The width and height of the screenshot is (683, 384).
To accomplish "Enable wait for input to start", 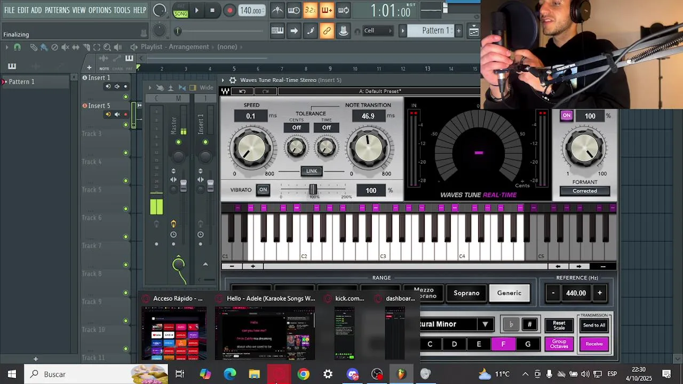I will click(x=293, y=10).
